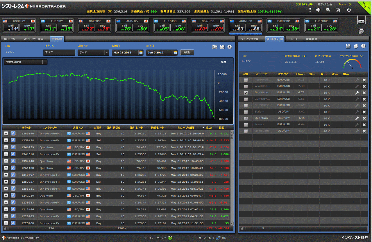Click the A icon for ticket 1346729
This screenshot has width=372, height=242.
tap(13, 147)
